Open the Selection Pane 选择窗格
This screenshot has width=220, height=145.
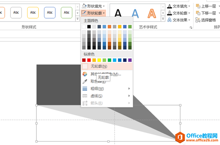(206, 20)
